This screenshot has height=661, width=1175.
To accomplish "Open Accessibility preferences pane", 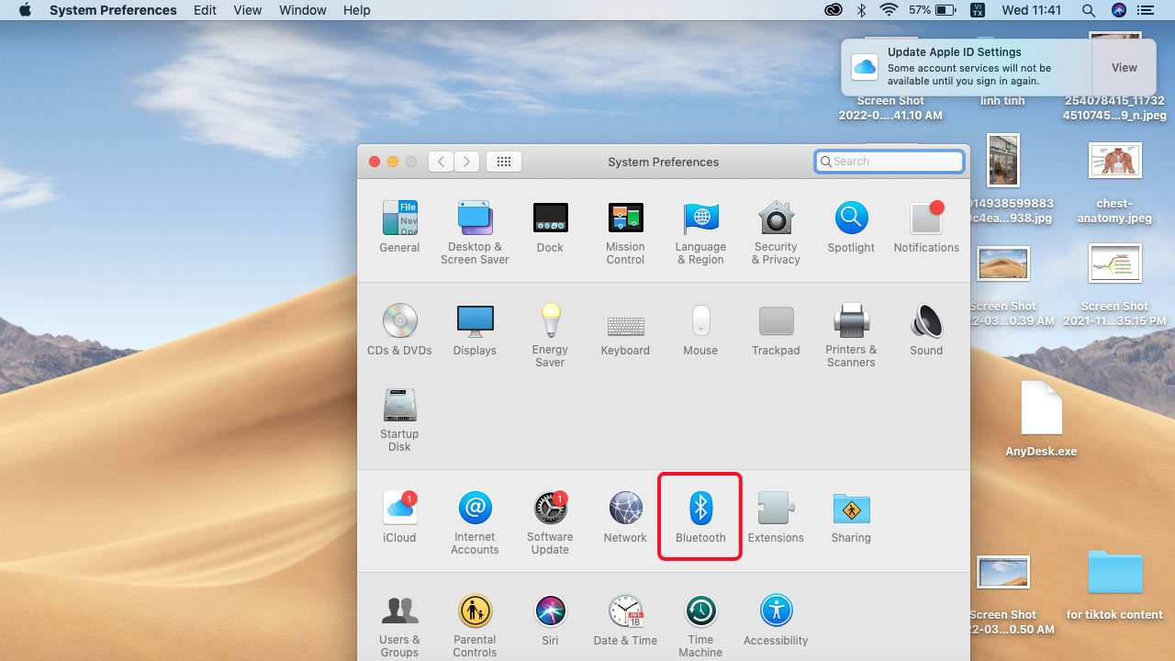I will [x=776, y=620].
